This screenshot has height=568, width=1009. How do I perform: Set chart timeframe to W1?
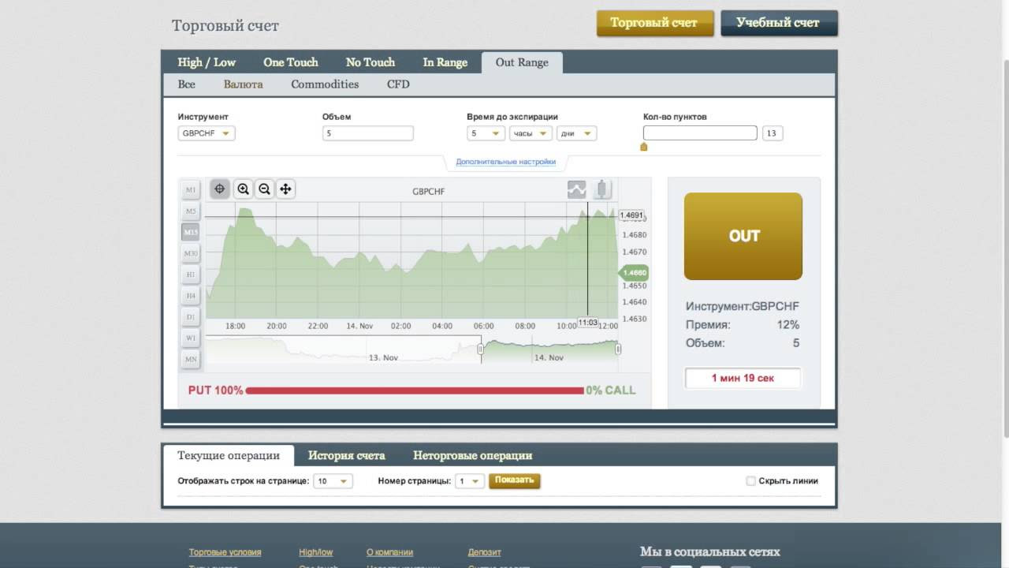click(191, 338)
